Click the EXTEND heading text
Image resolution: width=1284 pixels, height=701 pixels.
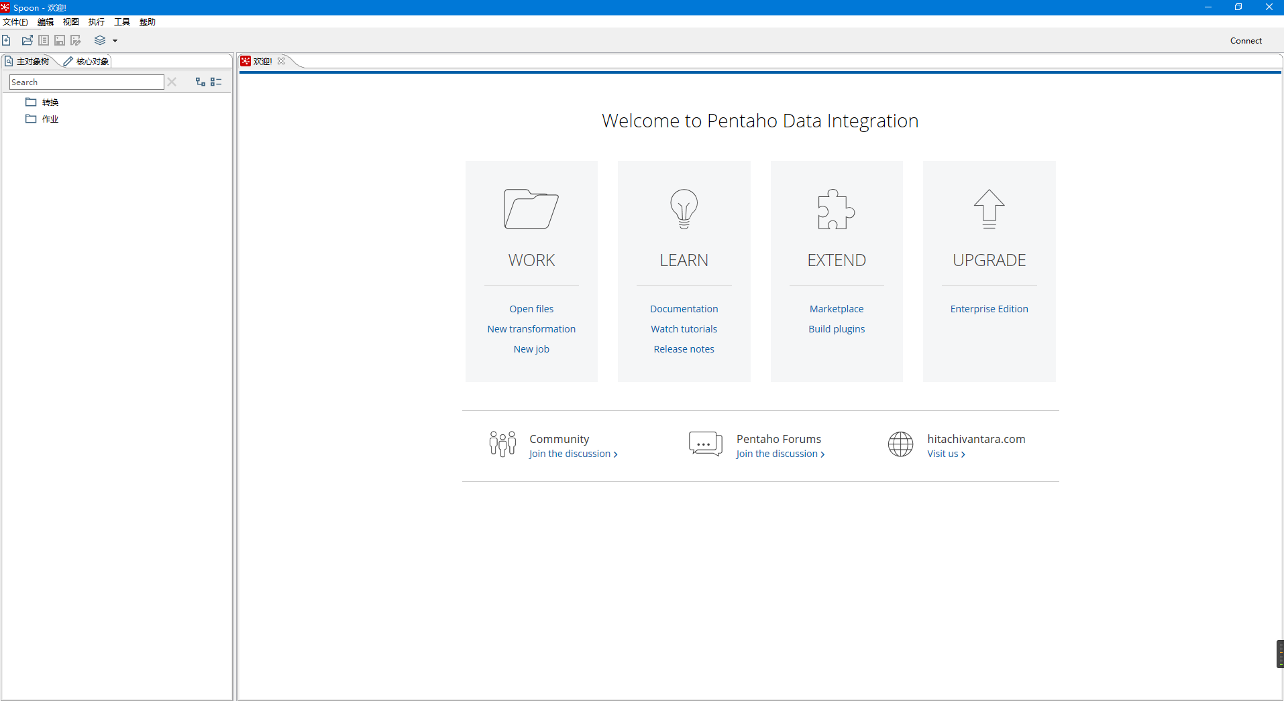pyautogui.click(x=837, y=260)
